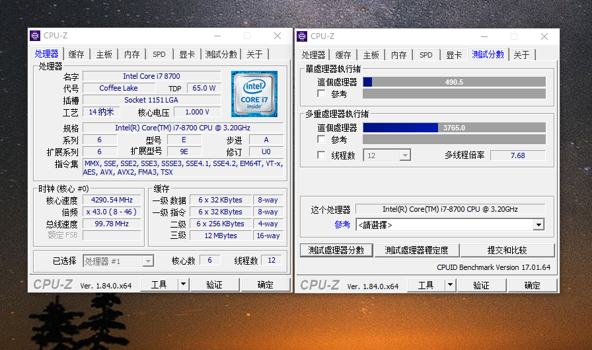The height and width of the screenshot is (350, 592).
Task: Switch to 缓存 tab in the left window
Action: pyautogui.click(x=76, y=54)
